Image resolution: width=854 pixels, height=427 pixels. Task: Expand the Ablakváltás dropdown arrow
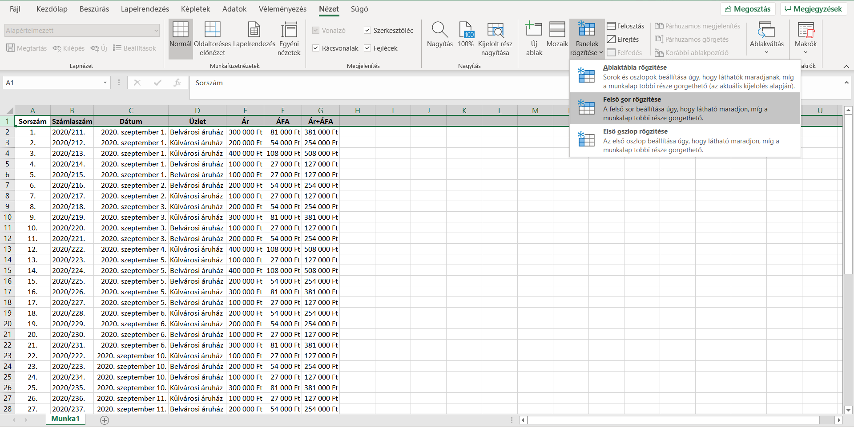pos(766,52)
